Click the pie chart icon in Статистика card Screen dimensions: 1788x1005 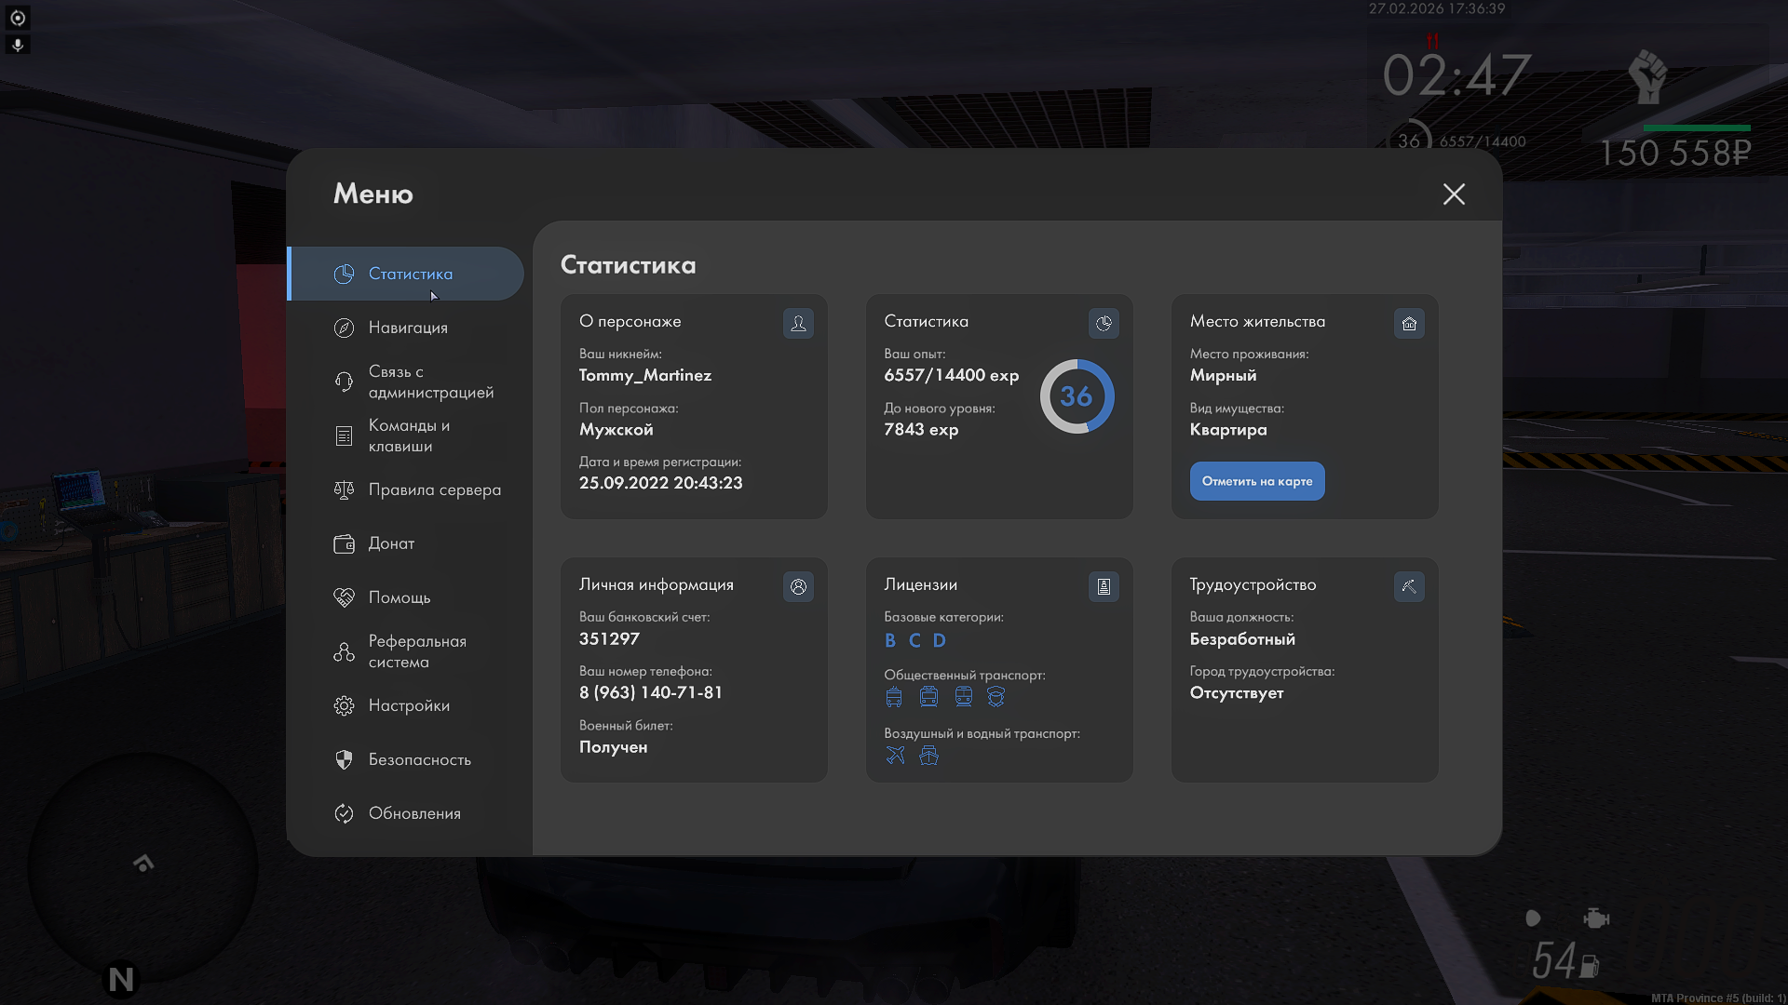[1104, 323]
